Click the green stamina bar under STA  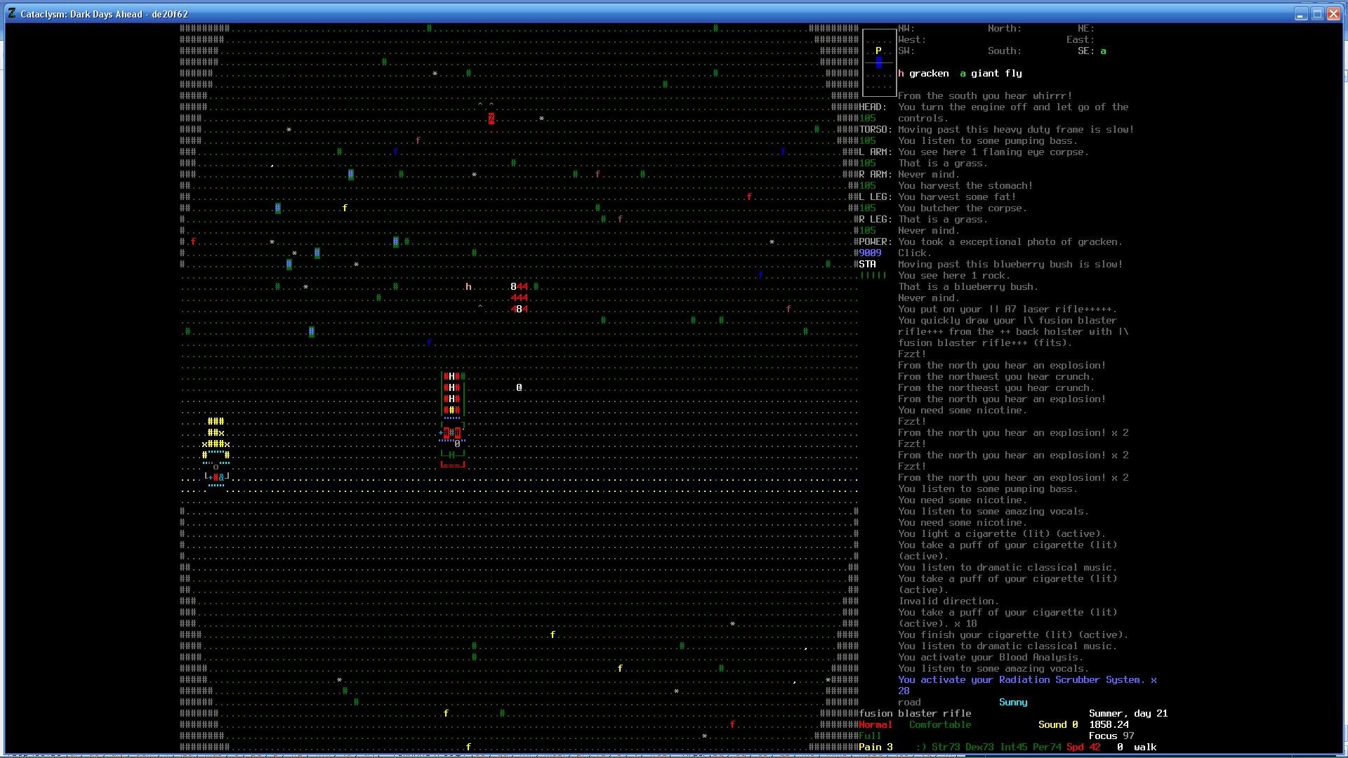pos(873,275)
